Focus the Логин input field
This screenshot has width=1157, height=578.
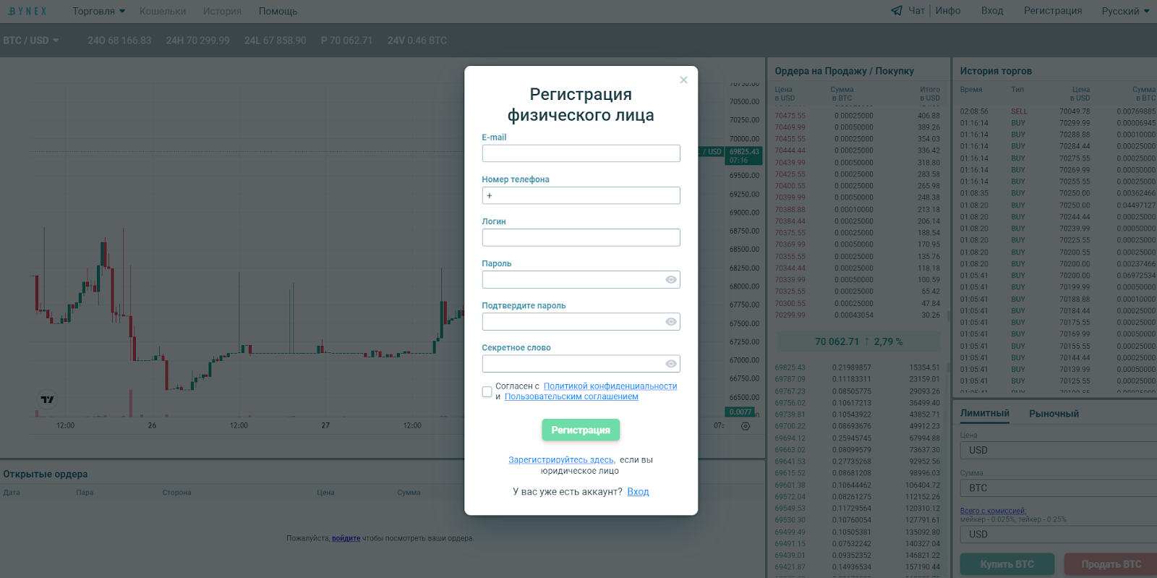click(x=581, y=237)
